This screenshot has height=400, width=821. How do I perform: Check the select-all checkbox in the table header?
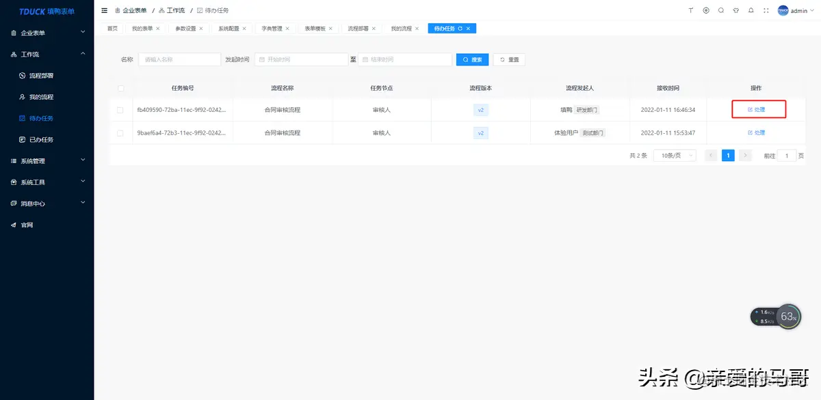click(120, 88)
